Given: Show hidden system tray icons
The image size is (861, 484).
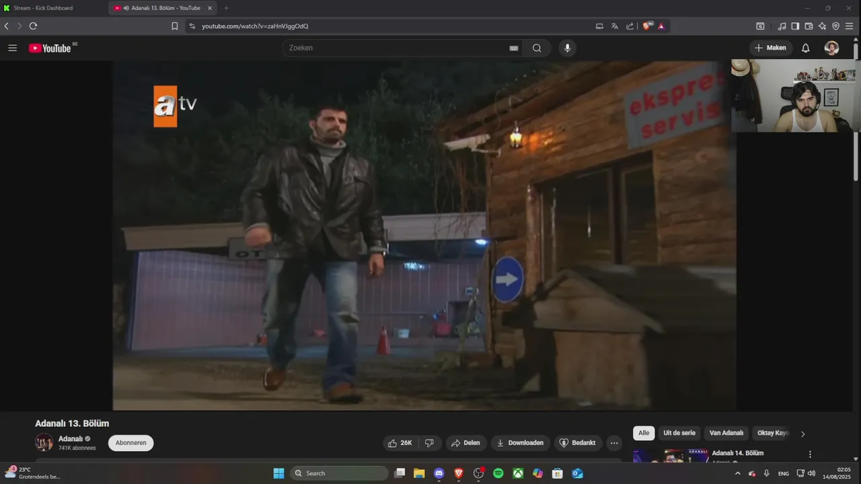Looking at the screenshot, I should [737, 473].
